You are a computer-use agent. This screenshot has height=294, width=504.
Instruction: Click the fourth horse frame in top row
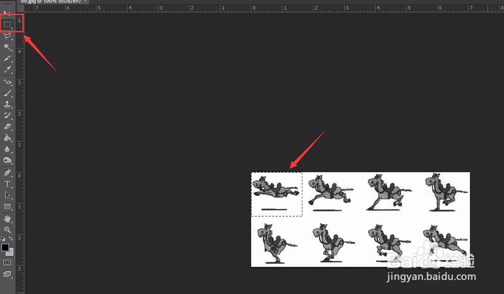446,193
